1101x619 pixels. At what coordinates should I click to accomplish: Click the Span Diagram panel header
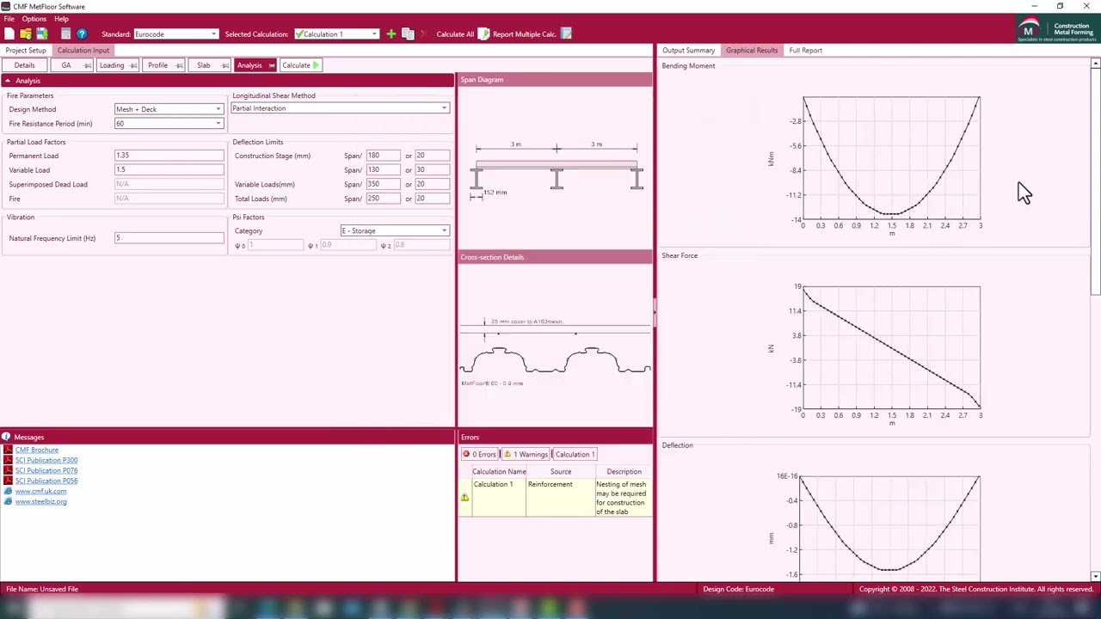point(555,80)
